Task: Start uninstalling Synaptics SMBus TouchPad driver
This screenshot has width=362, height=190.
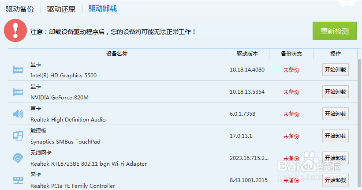Action: point(336,136)
